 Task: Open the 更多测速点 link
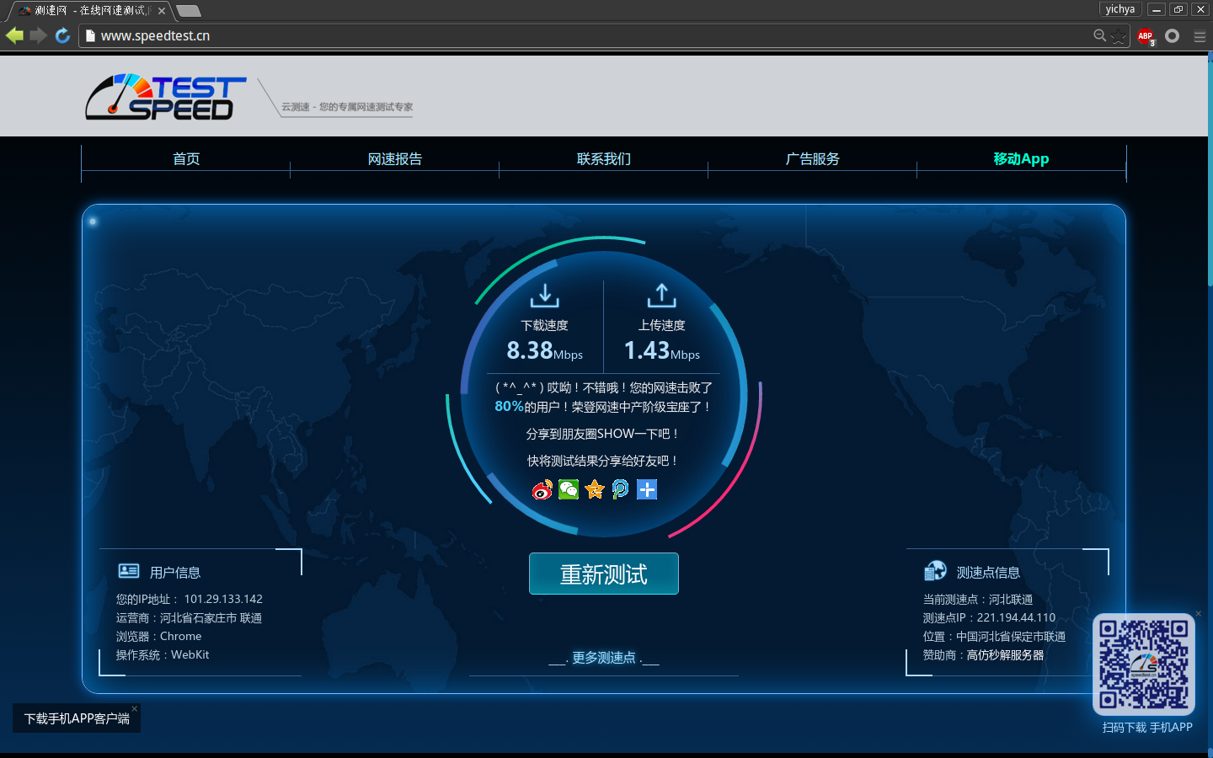point(604,658)
